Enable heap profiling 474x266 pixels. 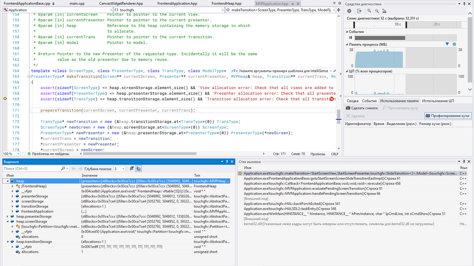pos(448,116)
